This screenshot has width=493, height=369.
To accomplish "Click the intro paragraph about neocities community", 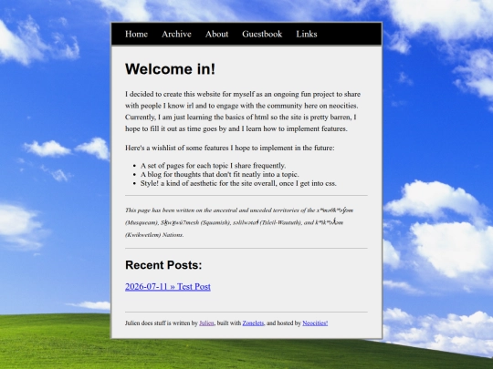I will coord(243,111).
